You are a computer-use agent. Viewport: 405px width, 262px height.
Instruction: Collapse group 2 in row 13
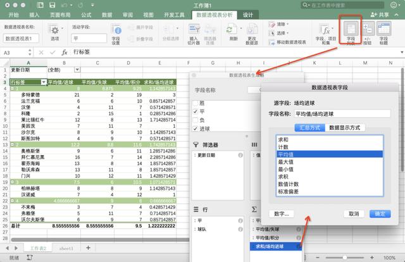point(12,144)
